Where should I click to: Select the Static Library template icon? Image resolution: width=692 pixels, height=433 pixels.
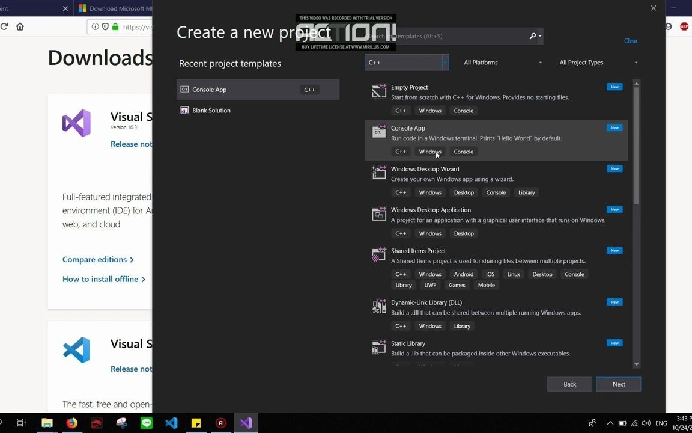click(x=379, y=347)
